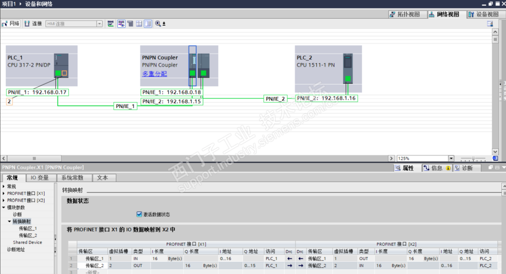The image size is (506, 274).
Task: Expand the 常规 tree node
Action: [x=4, y=186]
